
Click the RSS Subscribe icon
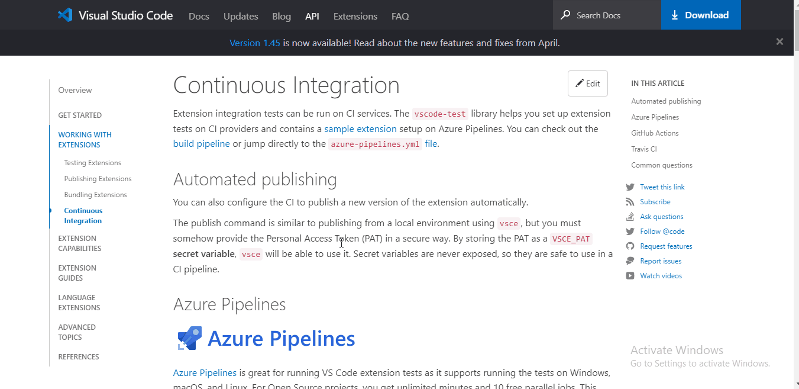coord(630,201)
